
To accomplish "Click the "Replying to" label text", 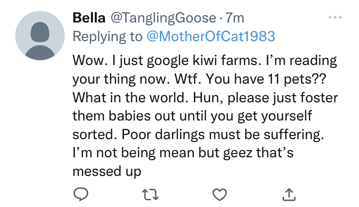I will point(107,37).
